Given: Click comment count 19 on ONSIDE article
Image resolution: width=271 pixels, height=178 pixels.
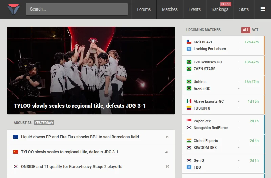Looking at the screenshot, I should coord(167,167).
